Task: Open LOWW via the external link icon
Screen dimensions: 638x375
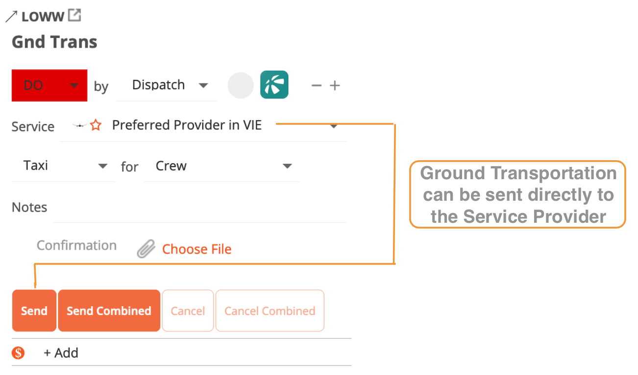Action: [x=74, y=15]
